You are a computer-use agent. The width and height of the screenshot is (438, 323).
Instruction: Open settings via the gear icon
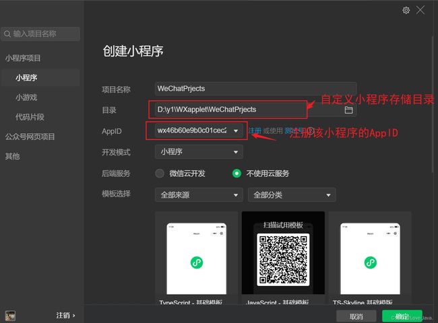click(406, 10)
